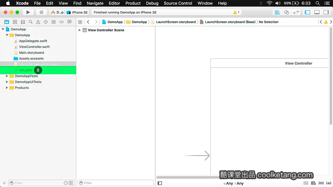Stop the running app

tap(41, 12)
